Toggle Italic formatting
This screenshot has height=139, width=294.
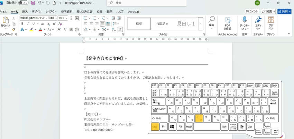pyautogui.click(x=28, y=24)
